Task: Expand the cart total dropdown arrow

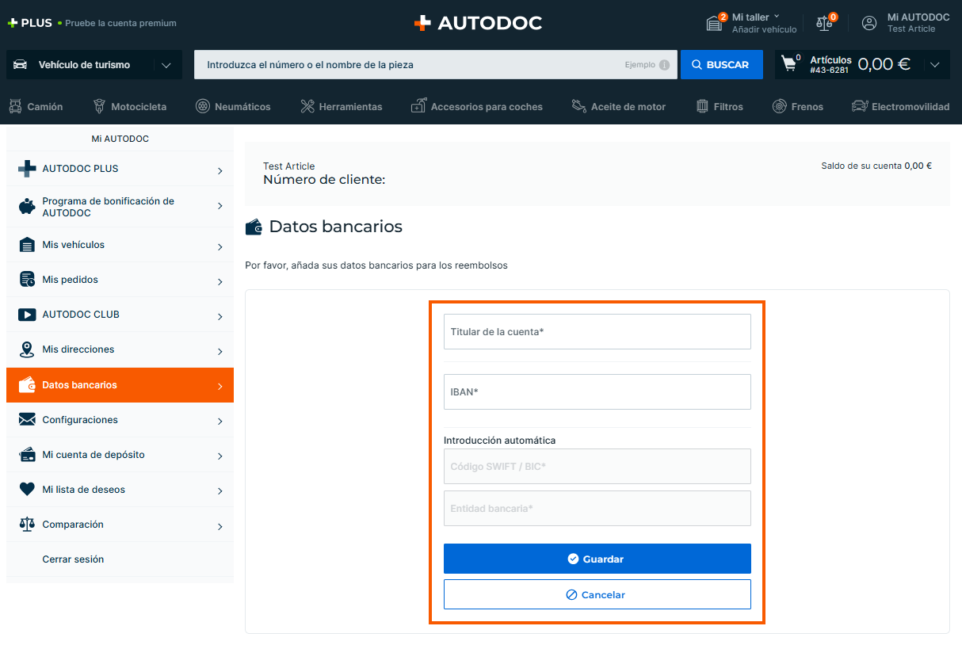Action: (935, 65)
